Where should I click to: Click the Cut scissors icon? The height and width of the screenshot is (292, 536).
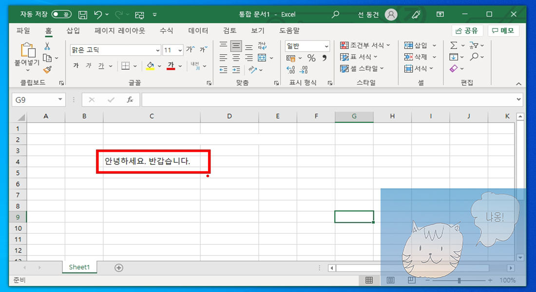pos(47,46)
